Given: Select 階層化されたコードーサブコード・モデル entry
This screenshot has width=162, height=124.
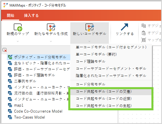Looking at the screenshot, I should tap(111, 76).
